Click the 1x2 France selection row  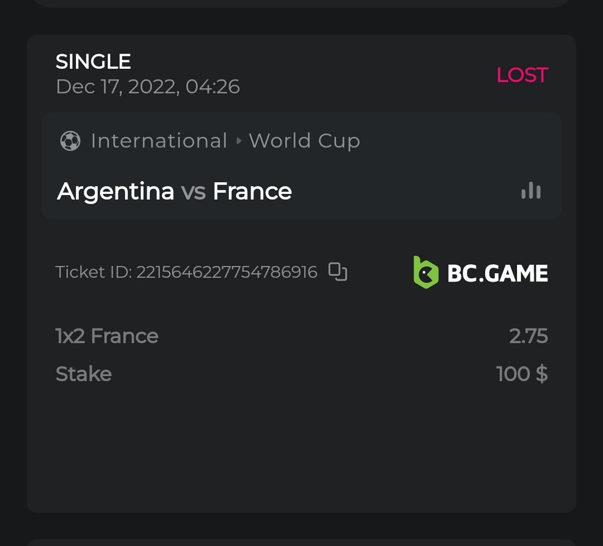107,336
